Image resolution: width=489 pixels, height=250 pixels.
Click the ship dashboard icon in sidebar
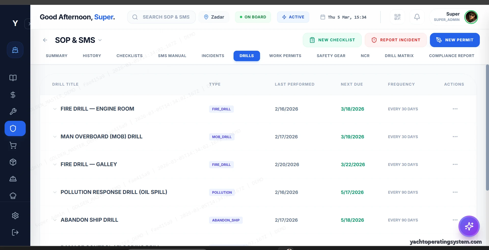tap(15, 50)
